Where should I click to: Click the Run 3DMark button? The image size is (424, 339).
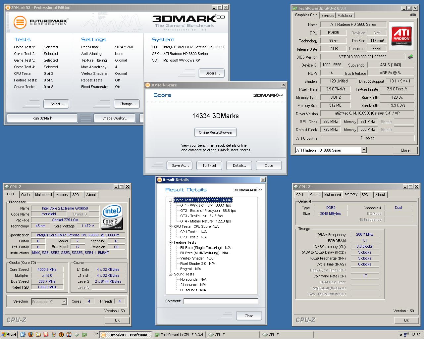42,118
